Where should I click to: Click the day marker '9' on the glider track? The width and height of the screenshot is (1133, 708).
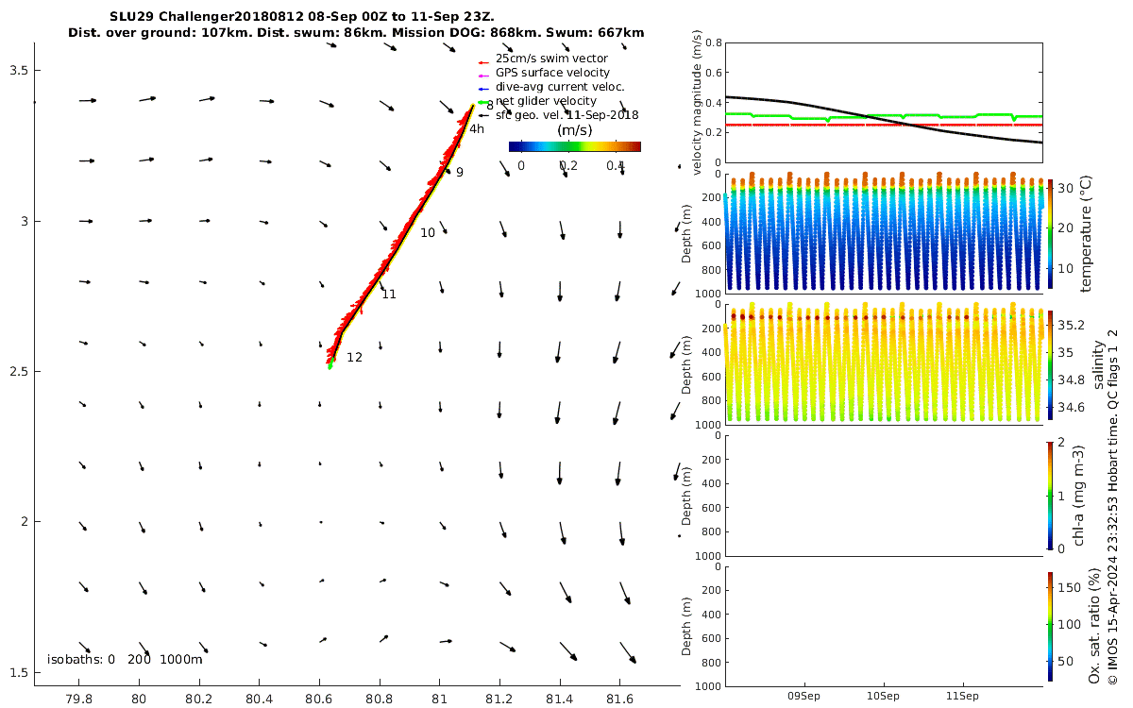coord(460,173)
